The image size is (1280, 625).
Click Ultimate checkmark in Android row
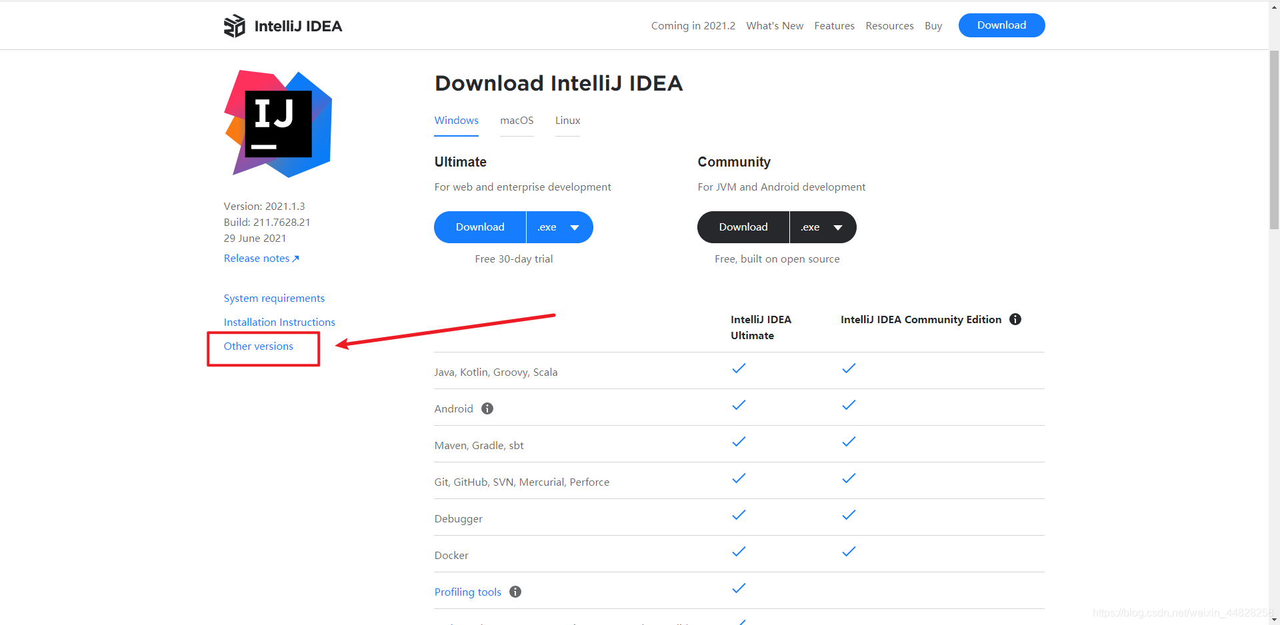click(x=739, y=405)
